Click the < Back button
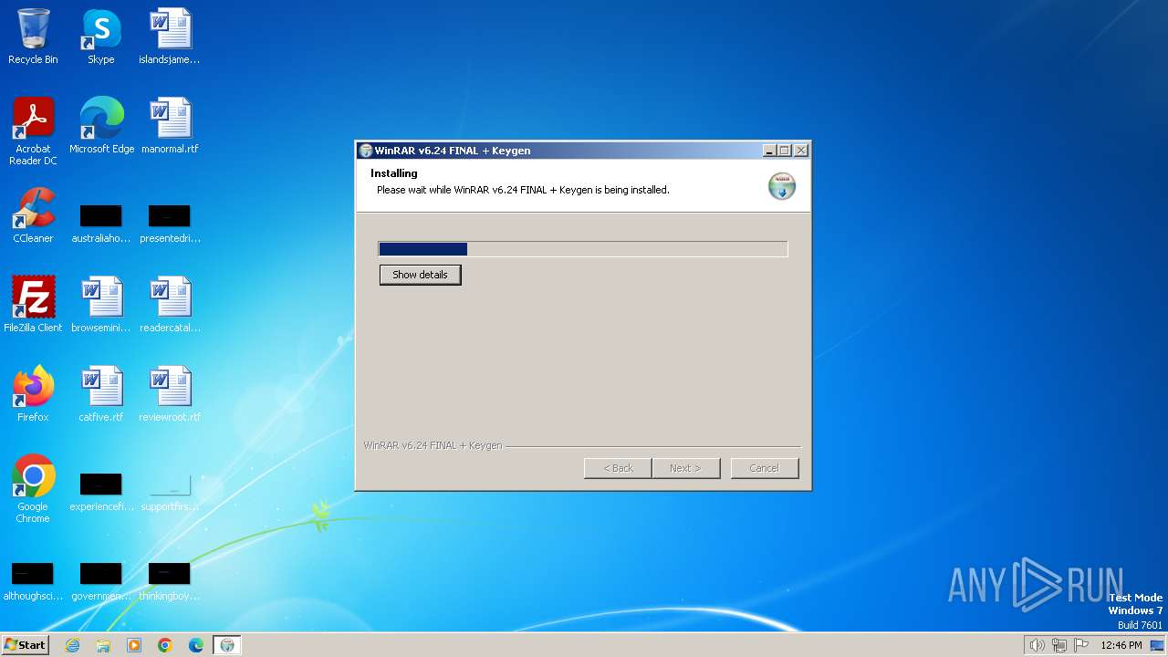The image size is (1168, 657). pos(618,468)
